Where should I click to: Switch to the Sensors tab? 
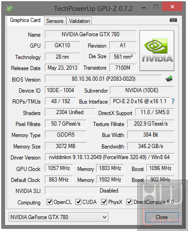point(55,21)
